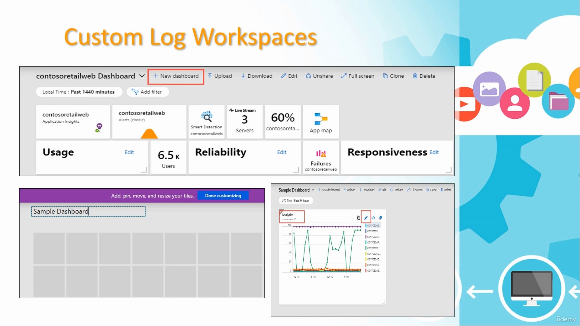Click Edit in Sample Dashboard toolbar
The width and height of the screenshot is (580, 326).
pyautogui.click(x=382, y=190)
